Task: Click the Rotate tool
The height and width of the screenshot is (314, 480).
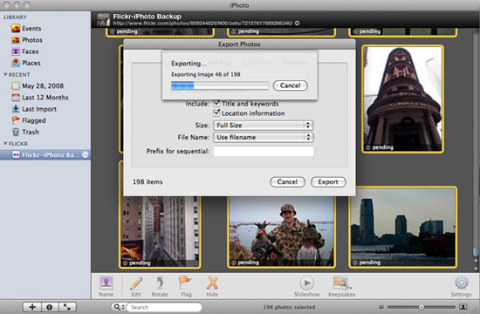Action: point(160,286)
